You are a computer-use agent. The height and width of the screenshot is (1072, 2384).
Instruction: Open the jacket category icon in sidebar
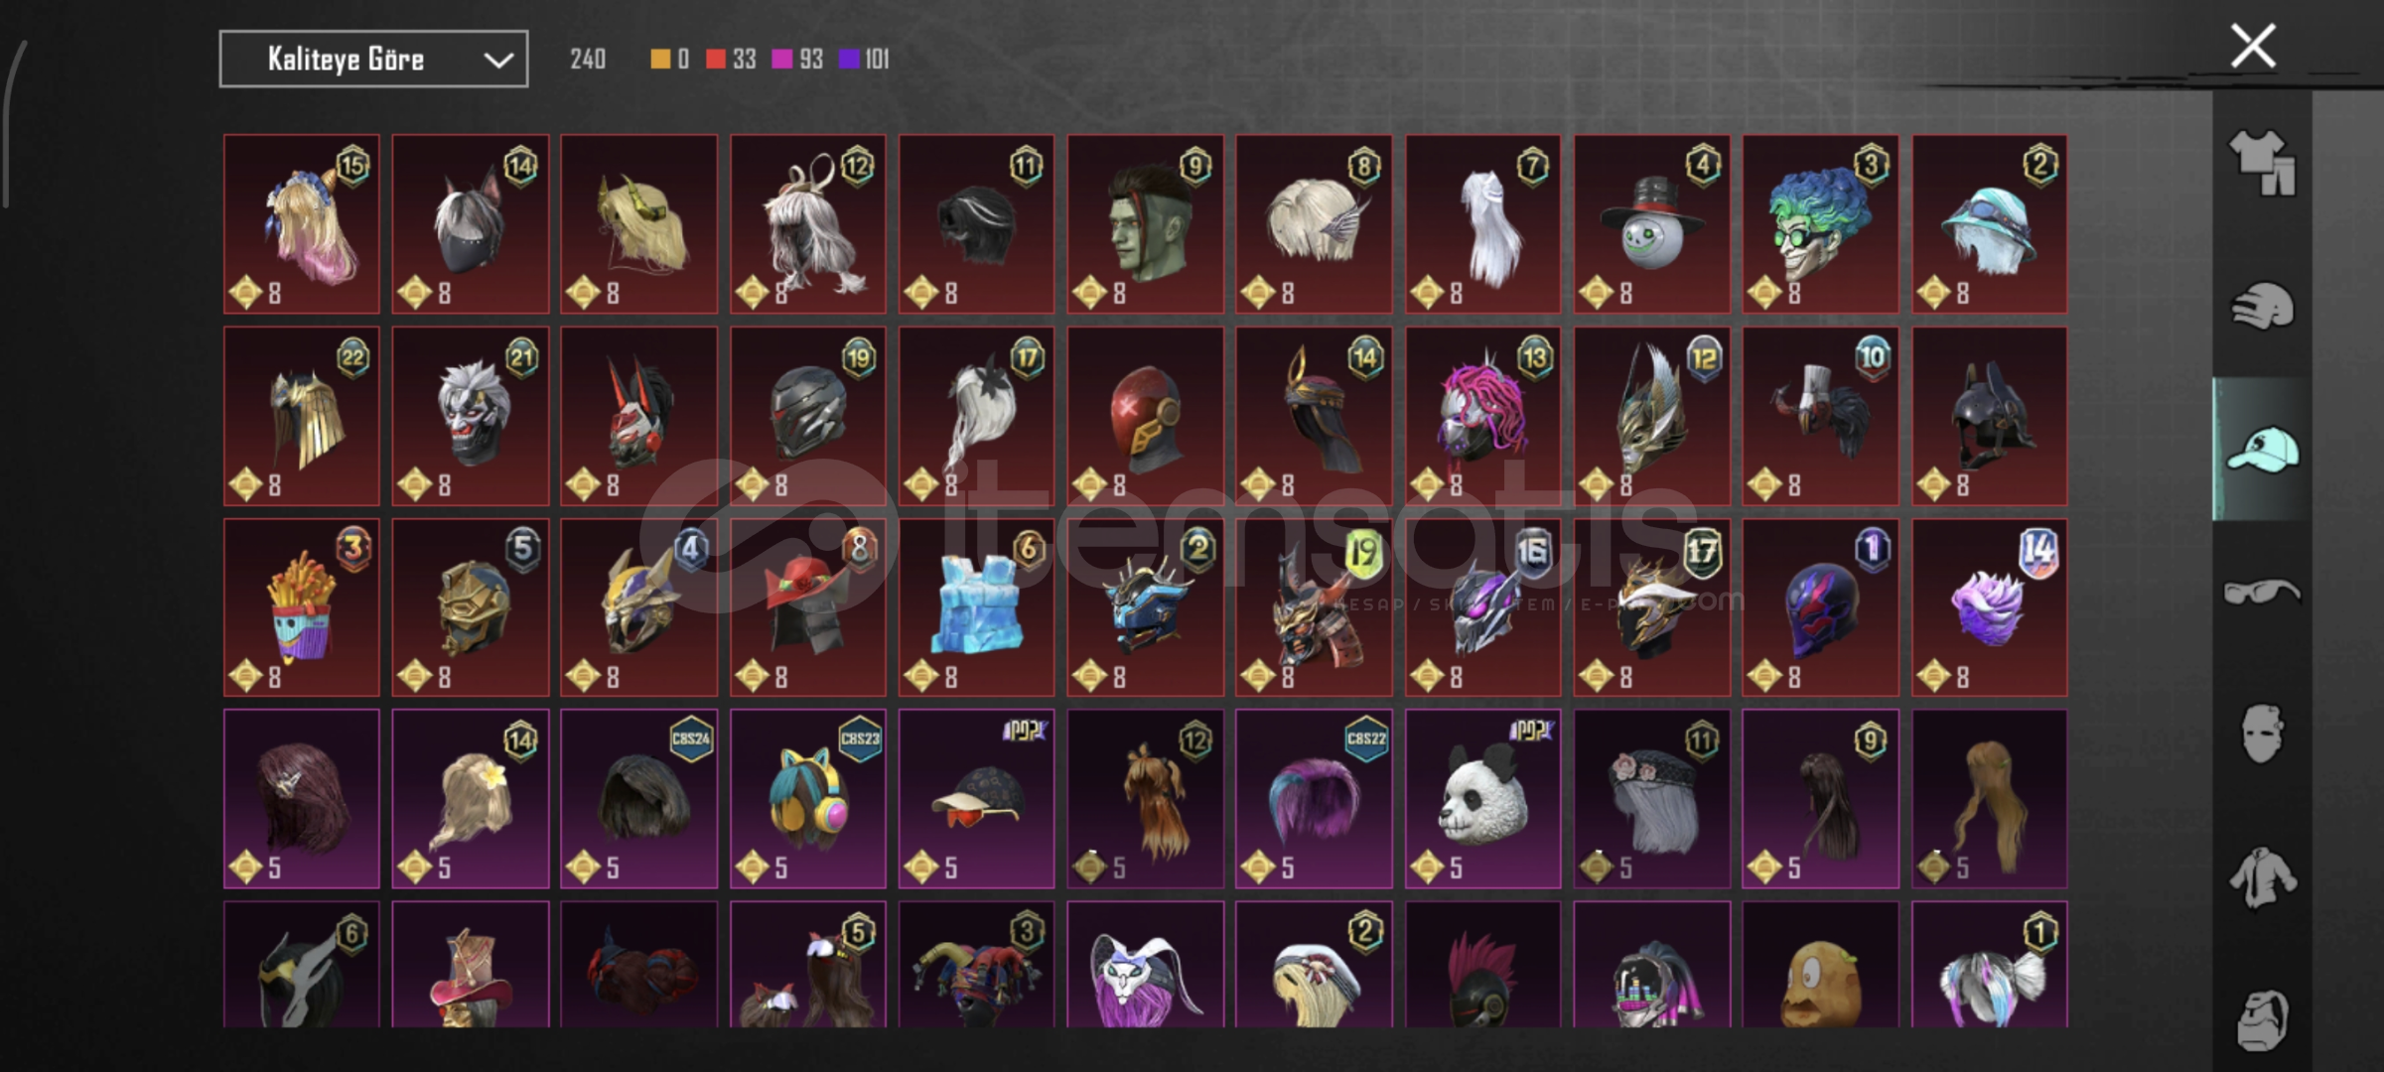pos(2262,877)
